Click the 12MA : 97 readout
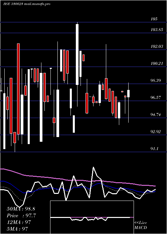The height and width of the screenshot is (234, 167). point(19,222)
